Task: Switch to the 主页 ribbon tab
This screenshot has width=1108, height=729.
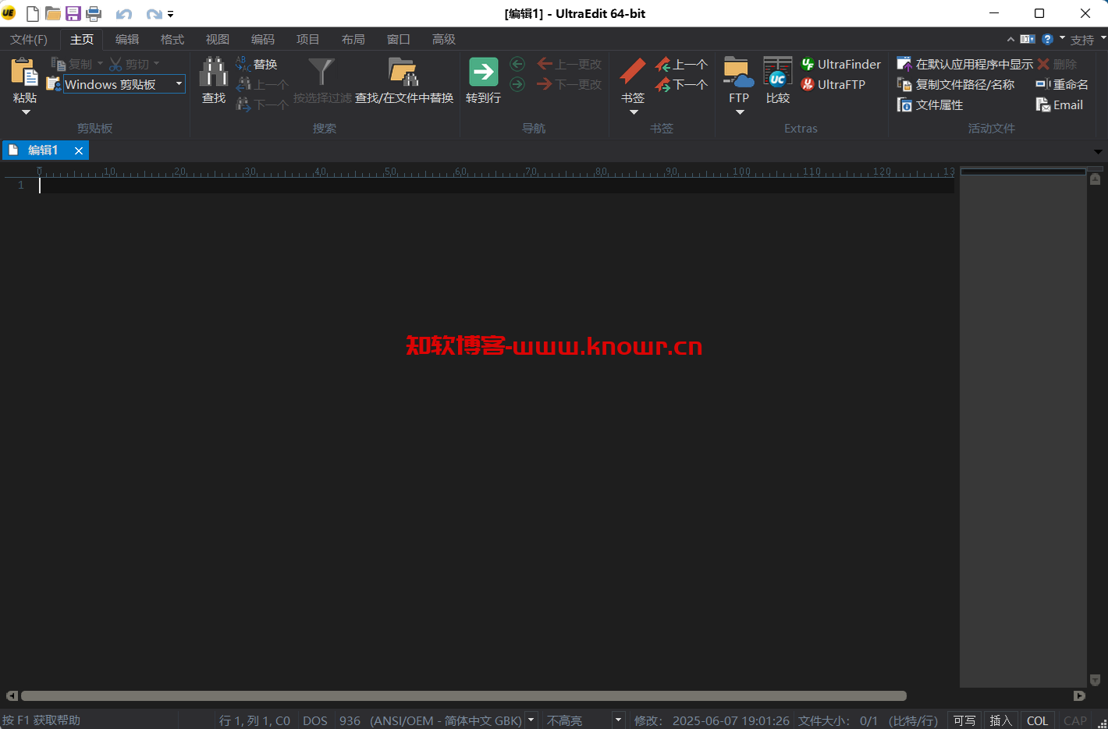Action: 82,39
